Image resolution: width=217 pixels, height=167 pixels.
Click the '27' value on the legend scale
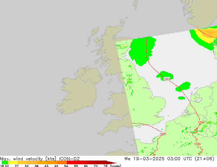click(17, 166)
